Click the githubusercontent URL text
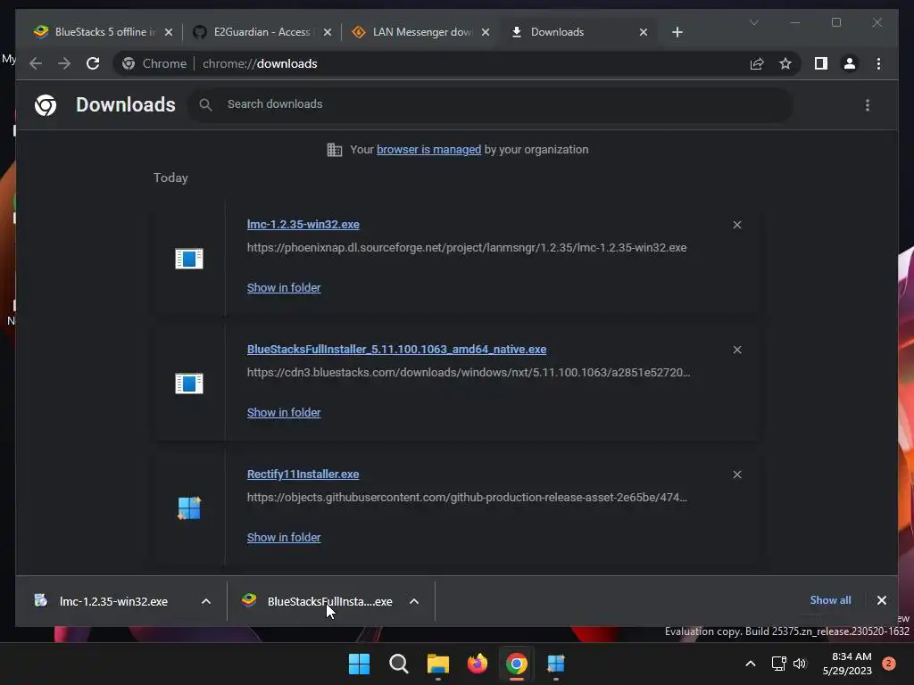 tap(467, 498)
